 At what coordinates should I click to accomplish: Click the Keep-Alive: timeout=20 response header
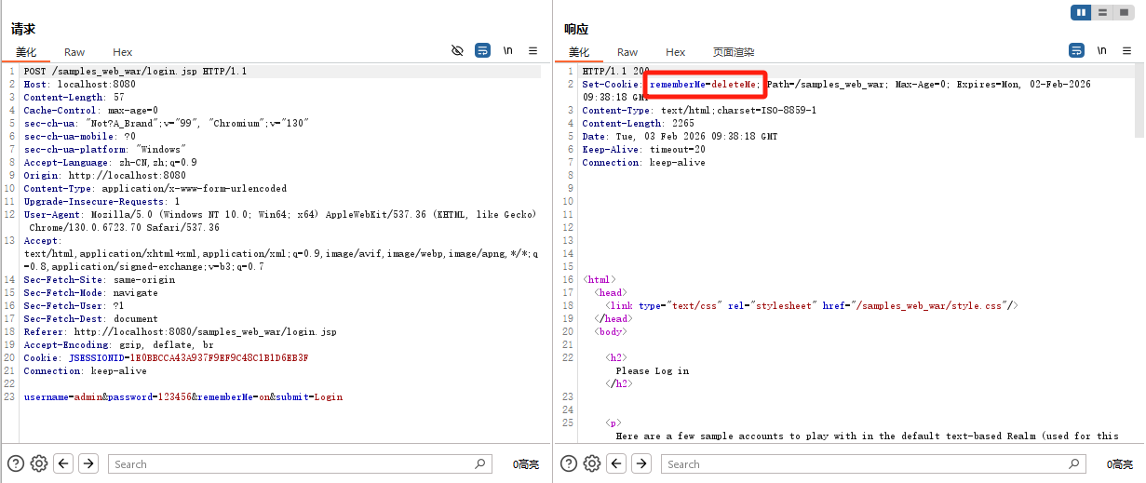pyautogui.click(x=643, y=149)
